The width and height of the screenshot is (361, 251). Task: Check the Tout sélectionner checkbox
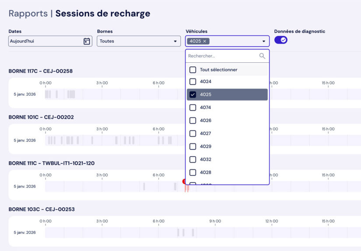[193, 70]
